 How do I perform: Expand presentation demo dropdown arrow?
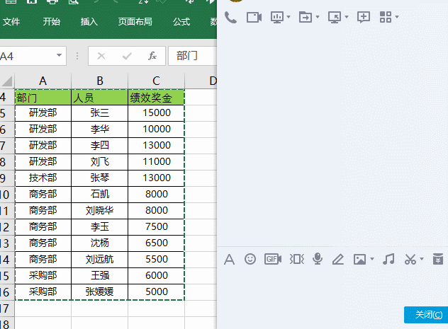[289, 17]
